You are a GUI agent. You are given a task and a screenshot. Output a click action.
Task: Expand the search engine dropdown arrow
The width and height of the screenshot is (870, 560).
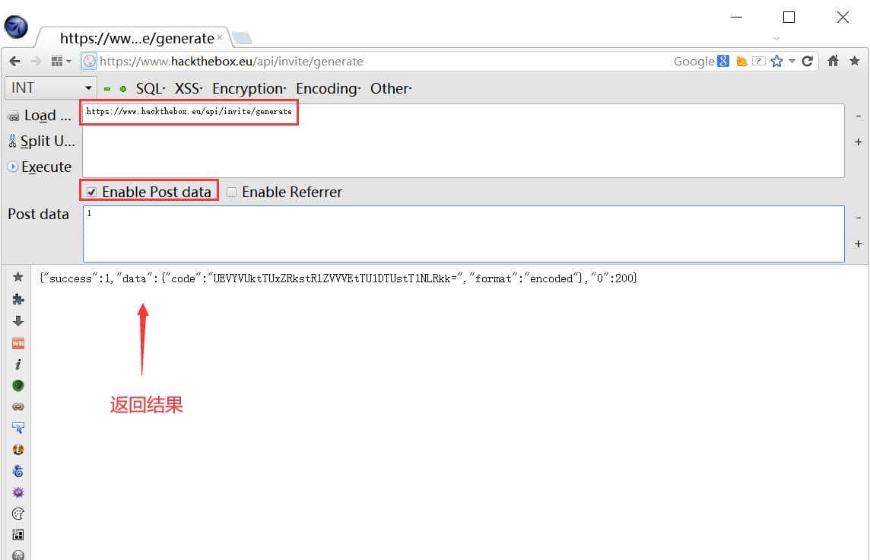[792, 61]
